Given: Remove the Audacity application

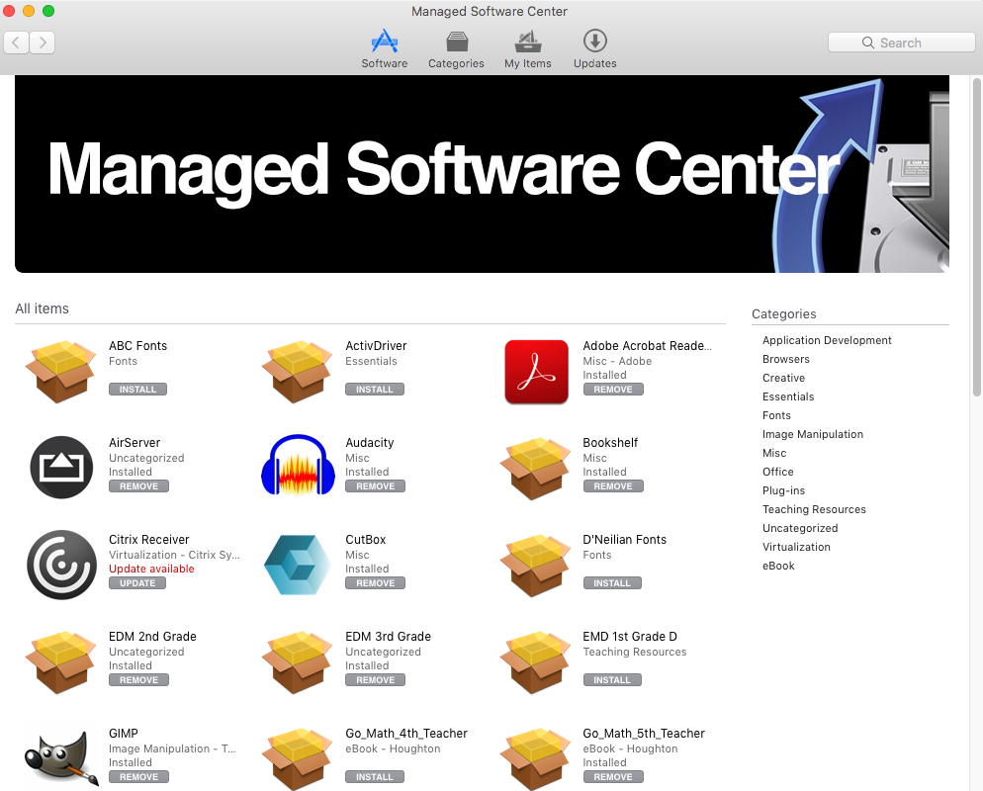Looking at the screenshot, I should tap(375, 485).
